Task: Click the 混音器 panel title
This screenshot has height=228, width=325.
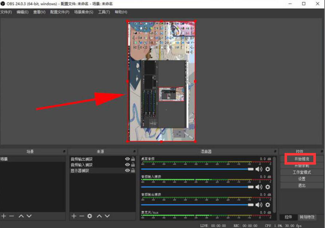Action: (206, 152)
